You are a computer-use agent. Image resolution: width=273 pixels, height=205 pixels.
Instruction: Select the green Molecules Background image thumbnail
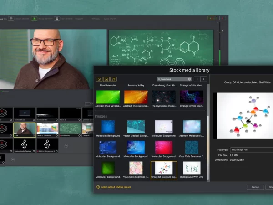108,168
